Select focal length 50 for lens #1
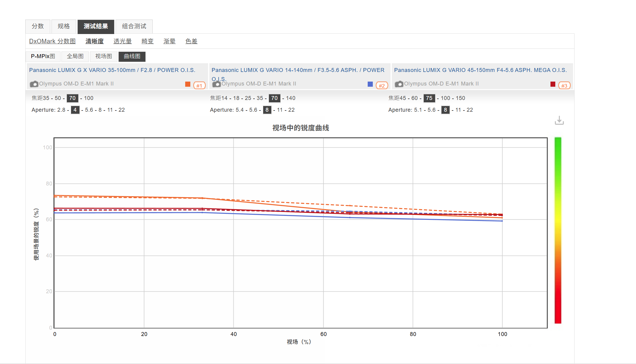636x364 pixels. [x=58, y=98]
